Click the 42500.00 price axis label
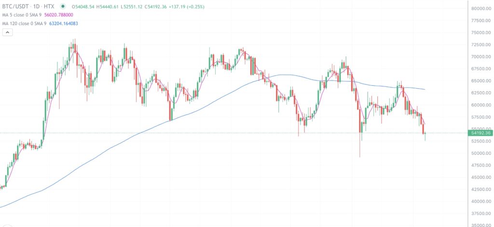This screenshot has height=227, width=494. tap(481, 189)
